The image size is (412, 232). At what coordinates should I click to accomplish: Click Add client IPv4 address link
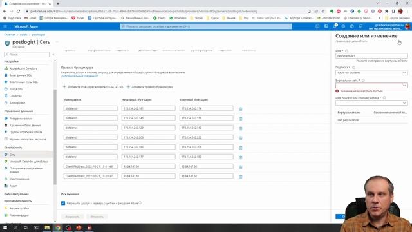coord(93,87)
